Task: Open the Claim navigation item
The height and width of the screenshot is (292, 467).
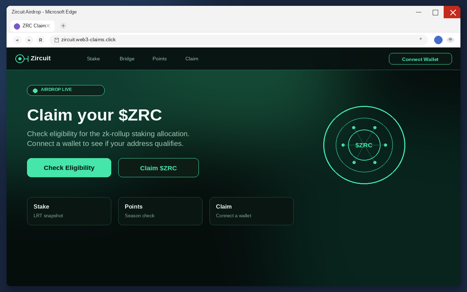Action: [x=192, y=59]
